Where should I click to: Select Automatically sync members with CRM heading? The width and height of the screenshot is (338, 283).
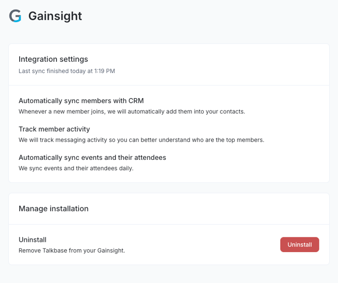81,101
